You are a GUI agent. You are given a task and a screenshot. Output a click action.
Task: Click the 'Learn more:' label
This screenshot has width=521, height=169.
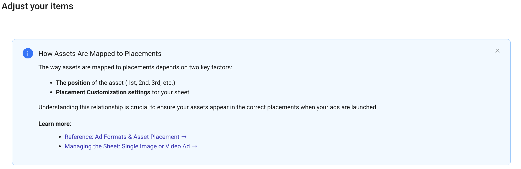[55, 124]
